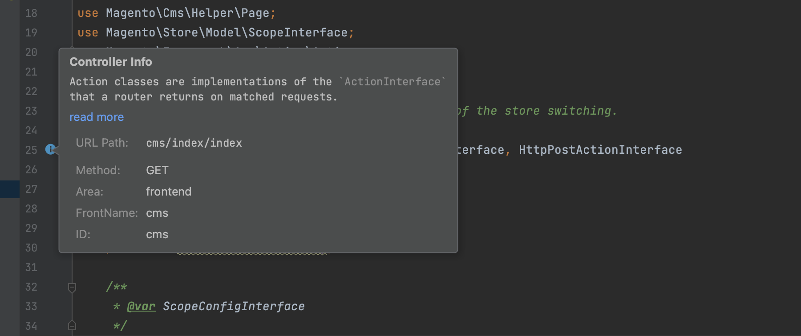This screenshot has height=336, width=801.
Task: Open the 'read more' link in the tooltip
Action: (97, 117)
